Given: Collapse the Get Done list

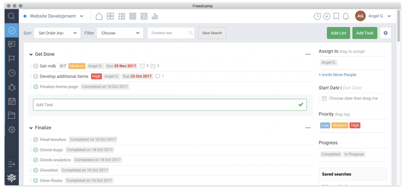Looking at the screenshot, I should [31, 54].
